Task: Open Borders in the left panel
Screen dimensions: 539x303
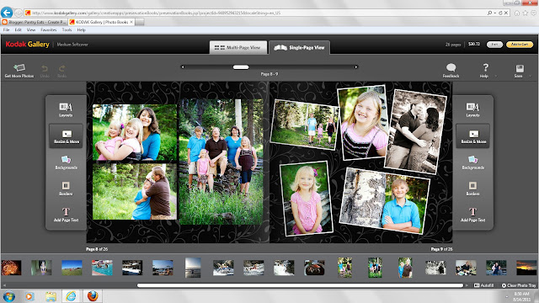Action: pos(66,189)
